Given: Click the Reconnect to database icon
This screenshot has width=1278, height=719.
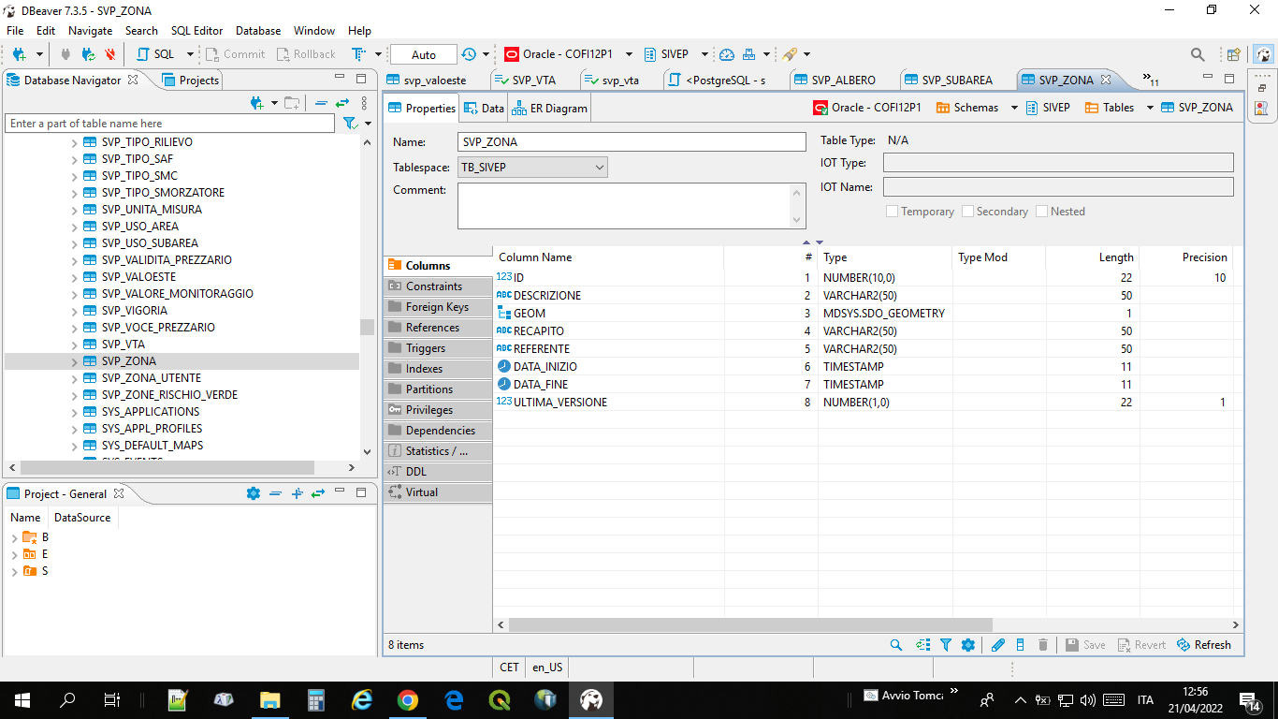Looking at the screenshot, I should tap(87, 53).
